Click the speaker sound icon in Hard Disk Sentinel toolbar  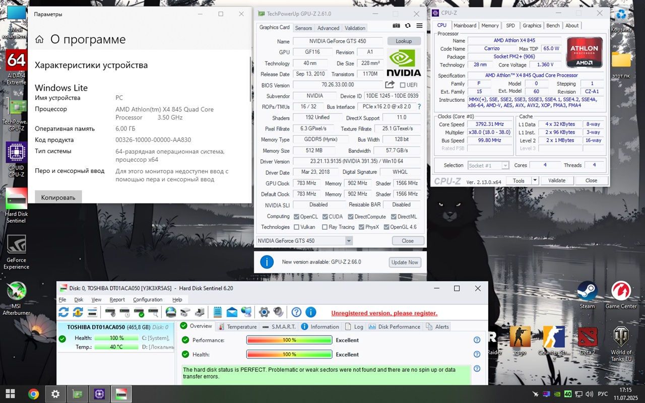click(x=278, y=312)
